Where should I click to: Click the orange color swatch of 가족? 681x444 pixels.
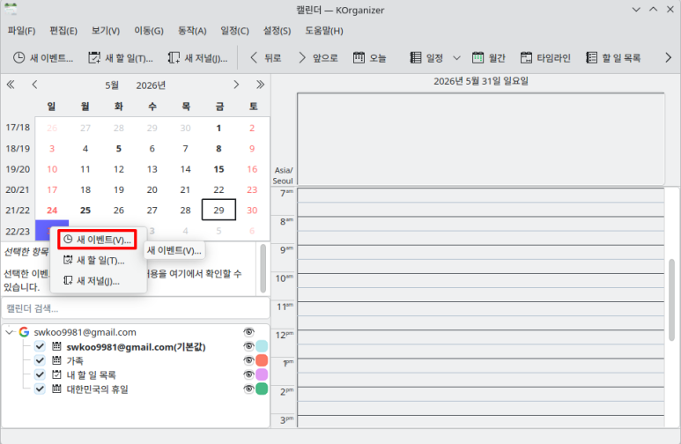tap(262, 360)
